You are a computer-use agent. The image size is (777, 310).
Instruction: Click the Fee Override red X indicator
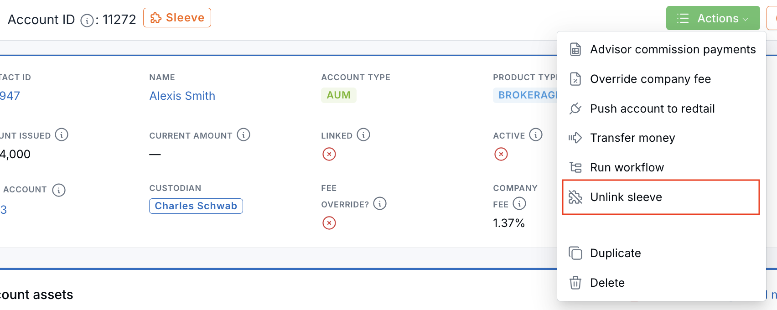click(x=329, y=223)
